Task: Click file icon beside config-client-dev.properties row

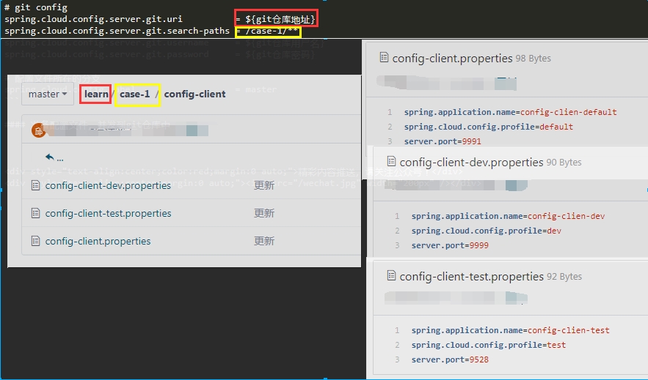Action: 35,185
